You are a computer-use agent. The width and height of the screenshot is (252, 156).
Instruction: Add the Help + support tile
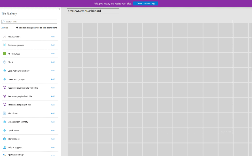coord(53,147)
